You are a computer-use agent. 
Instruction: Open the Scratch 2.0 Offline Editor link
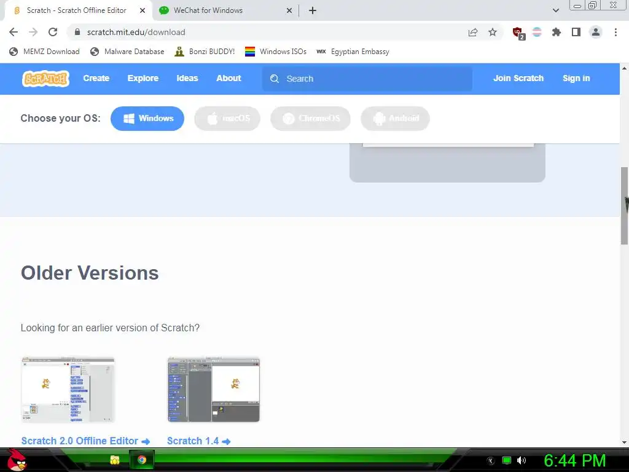pos(85,441)
